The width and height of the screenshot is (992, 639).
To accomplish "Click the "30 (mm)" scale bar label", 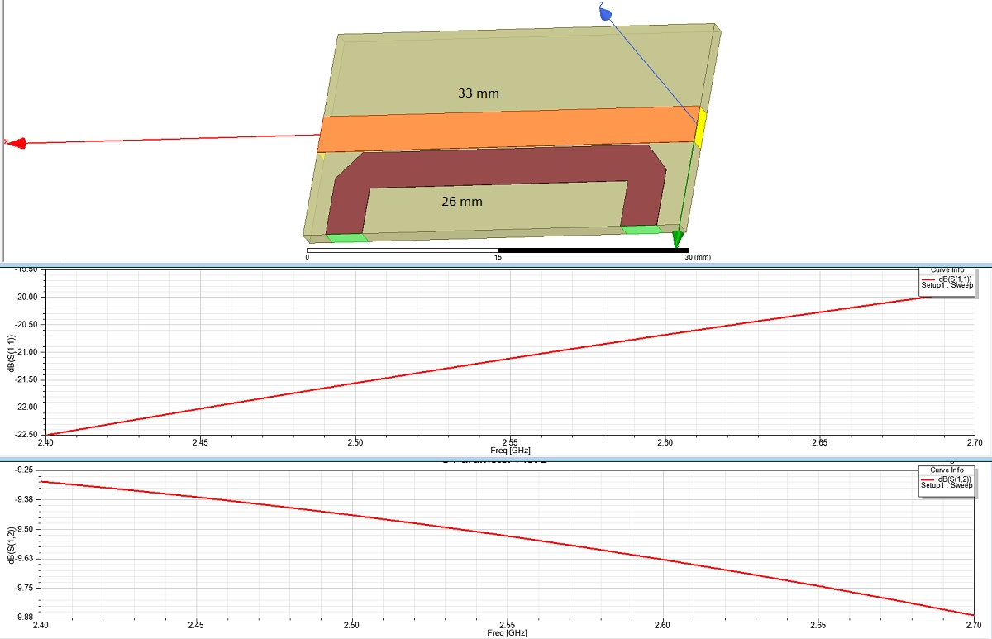I will [x=697, y=257].
